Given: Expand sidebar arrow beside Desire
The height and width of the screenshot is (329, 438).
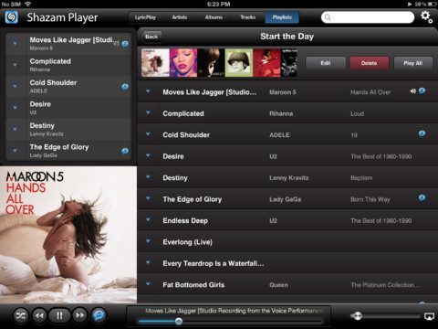Looking at the screenshot, I should pos(15,108).
